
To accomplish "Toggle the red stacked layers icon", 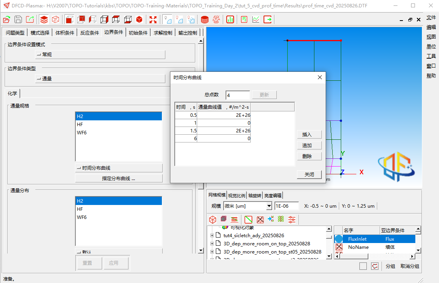I will click(x=44, y=19).
